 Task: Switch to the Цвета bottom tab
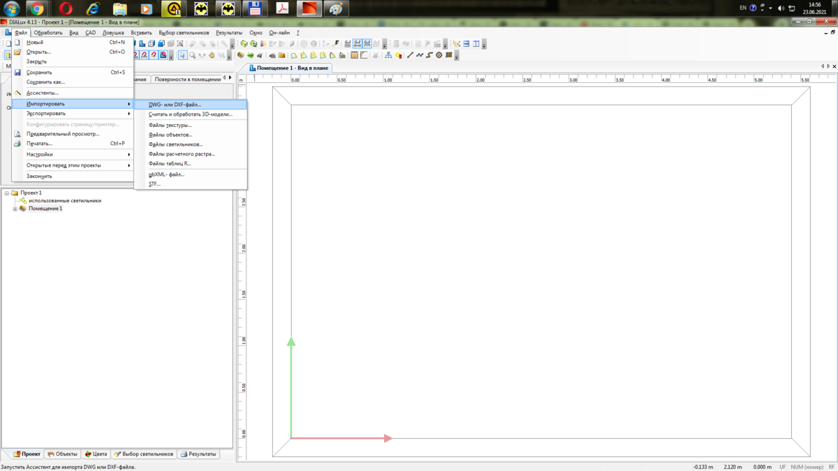click(96, 454)
